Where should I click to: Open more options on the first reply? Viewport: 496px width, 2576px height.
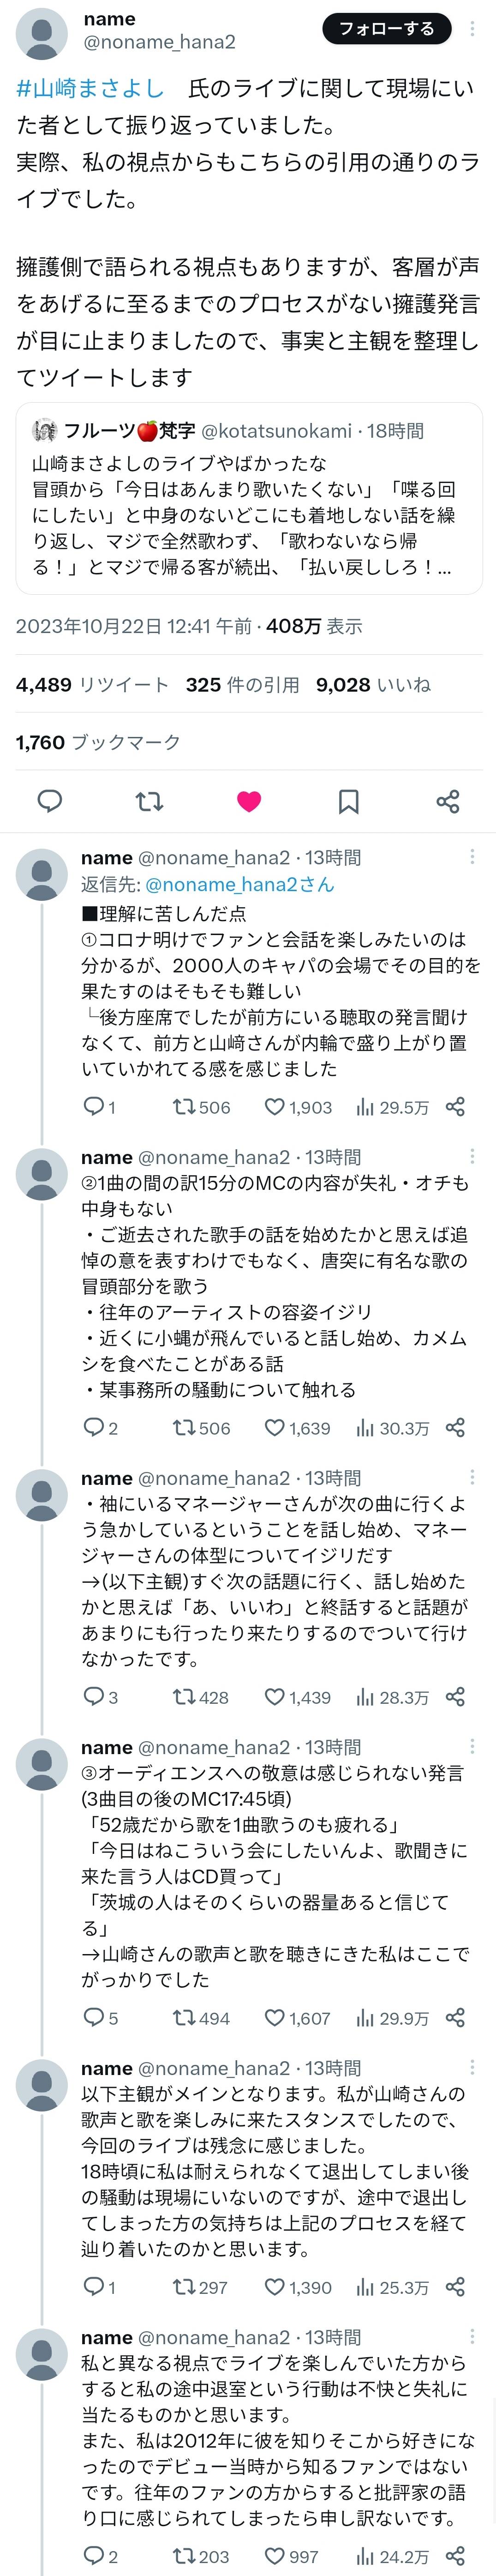[x=472, y=857]
